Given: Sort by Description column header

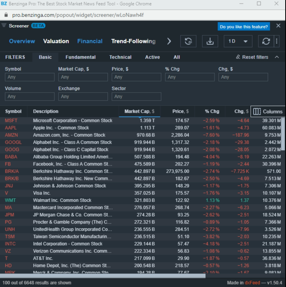Looking at the screenshot, I should [73, 111].
